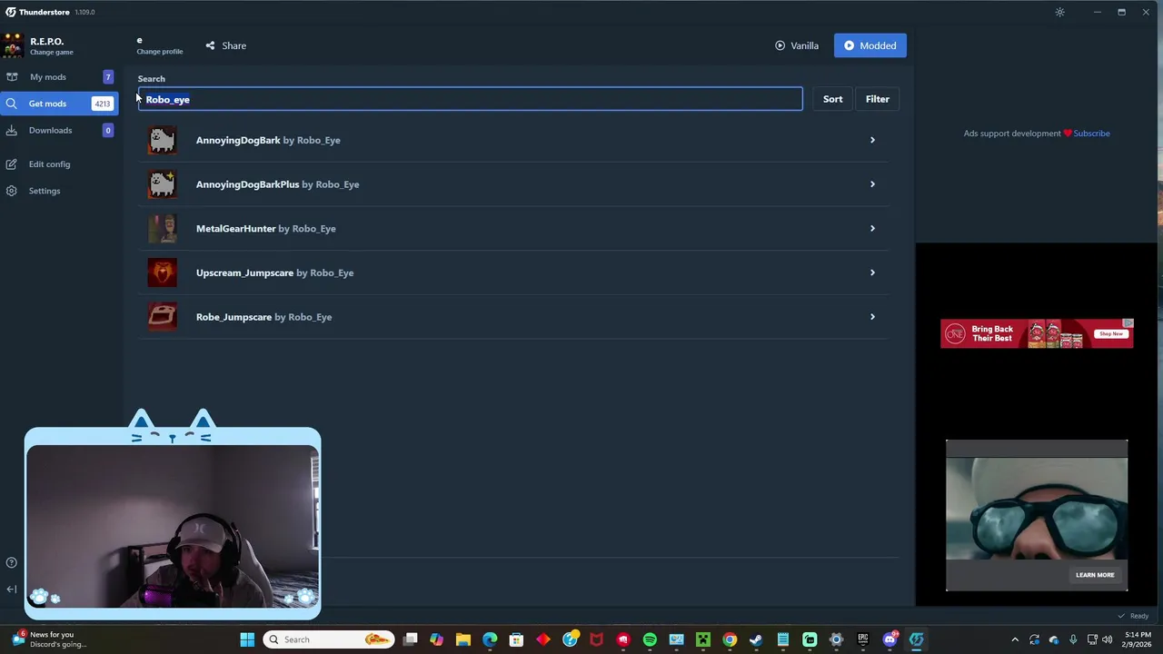This screenshot has height=654, width=1163.
Task: Close the banner ad with its corner icon
Action: 1128,323
